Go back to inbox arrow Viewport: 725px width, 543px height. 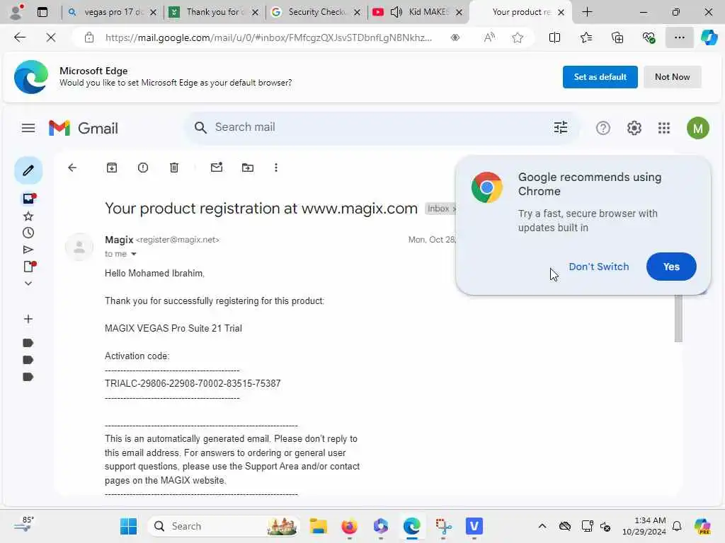[72, 168]
